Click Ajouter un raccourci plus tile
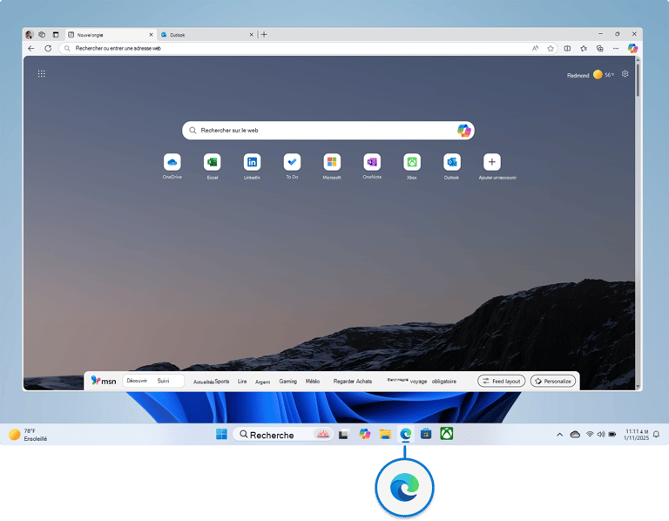The height and width of the screenshot is (521, 669). point(492,162)
